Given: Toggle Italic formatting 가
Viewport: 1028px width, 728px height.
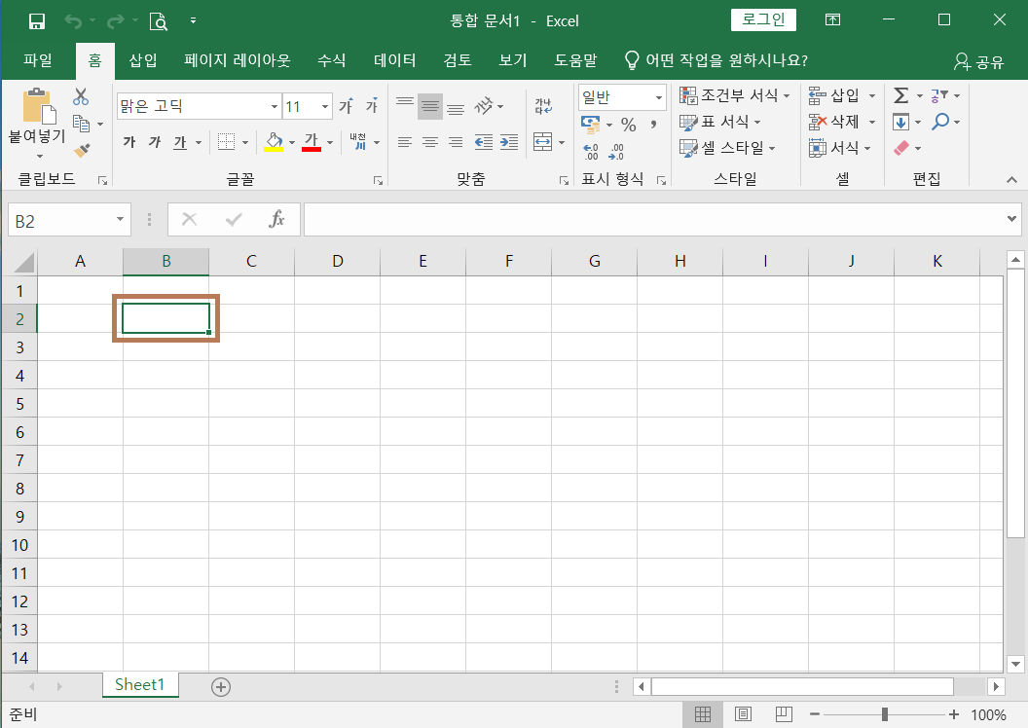Looking at the screenshot, I should (155, 142).
